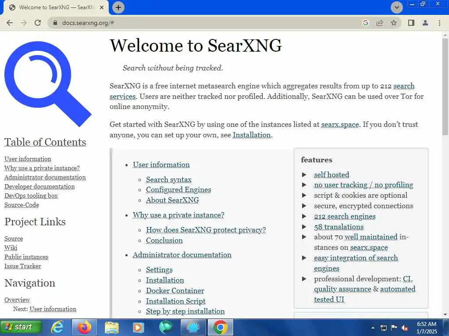The height and width of the screenshot is (336, 449).
Task: Go back using the browser back arrow
Action: [x=10, y=23]
